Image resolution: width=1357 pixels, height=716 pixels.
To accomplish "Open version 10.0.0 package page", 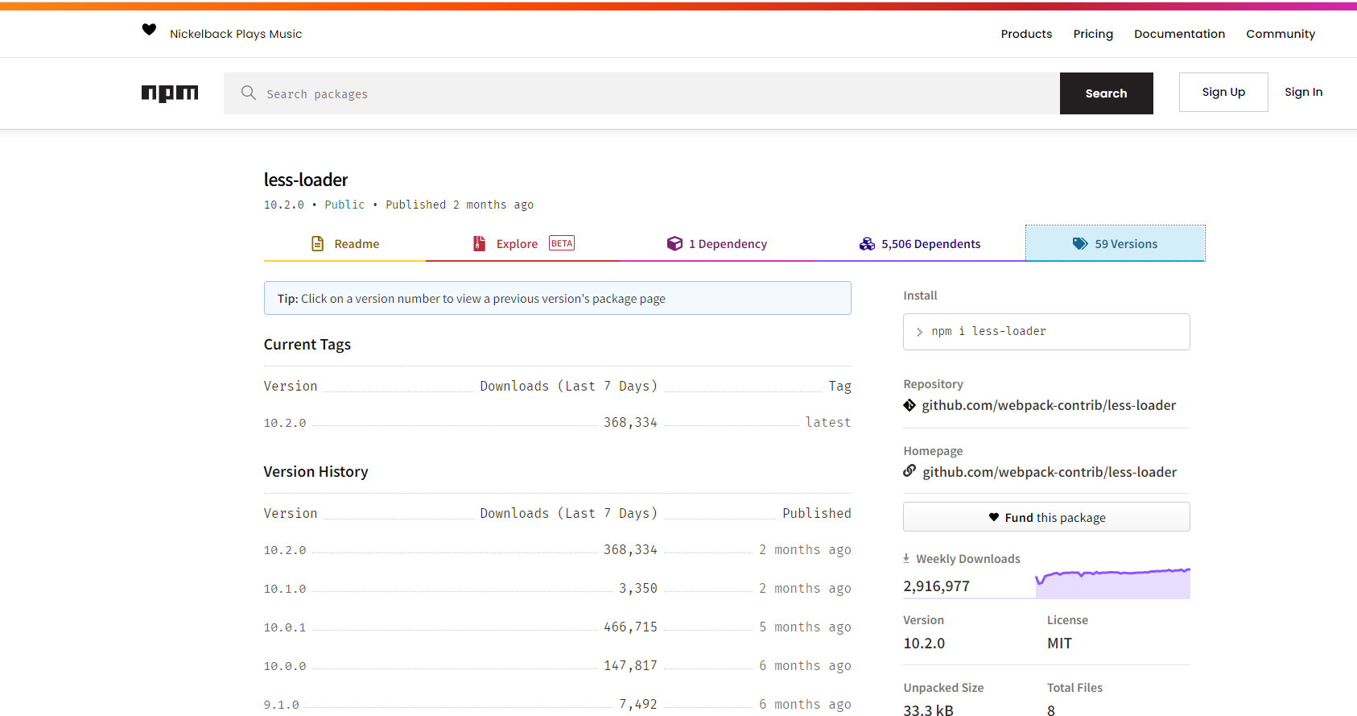I will click(x=285, y=666).
